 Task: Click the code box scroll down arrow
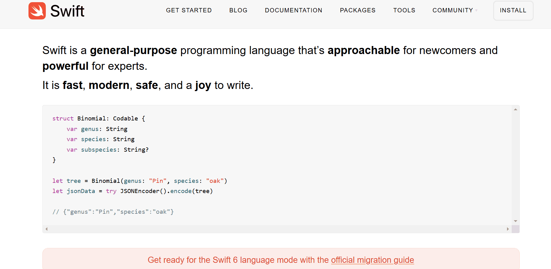[515, 221]
